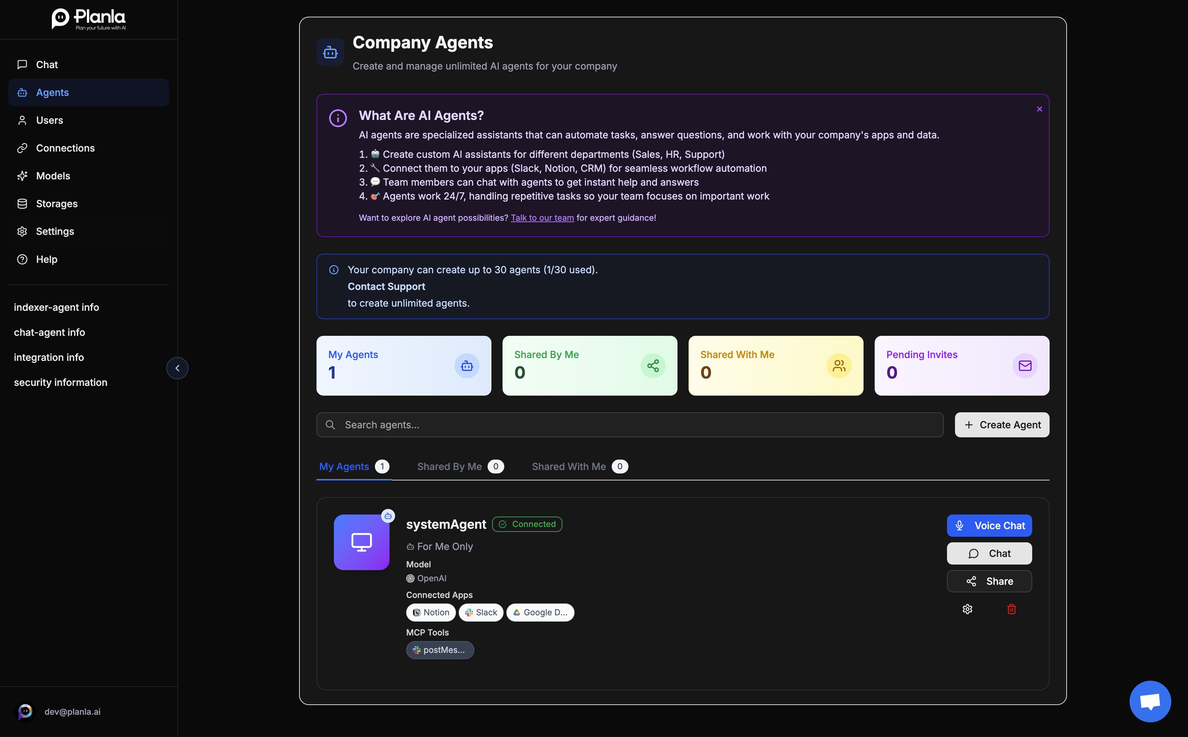
Task: Click the systemAgent monitor avatar
Action: [361, 542]
